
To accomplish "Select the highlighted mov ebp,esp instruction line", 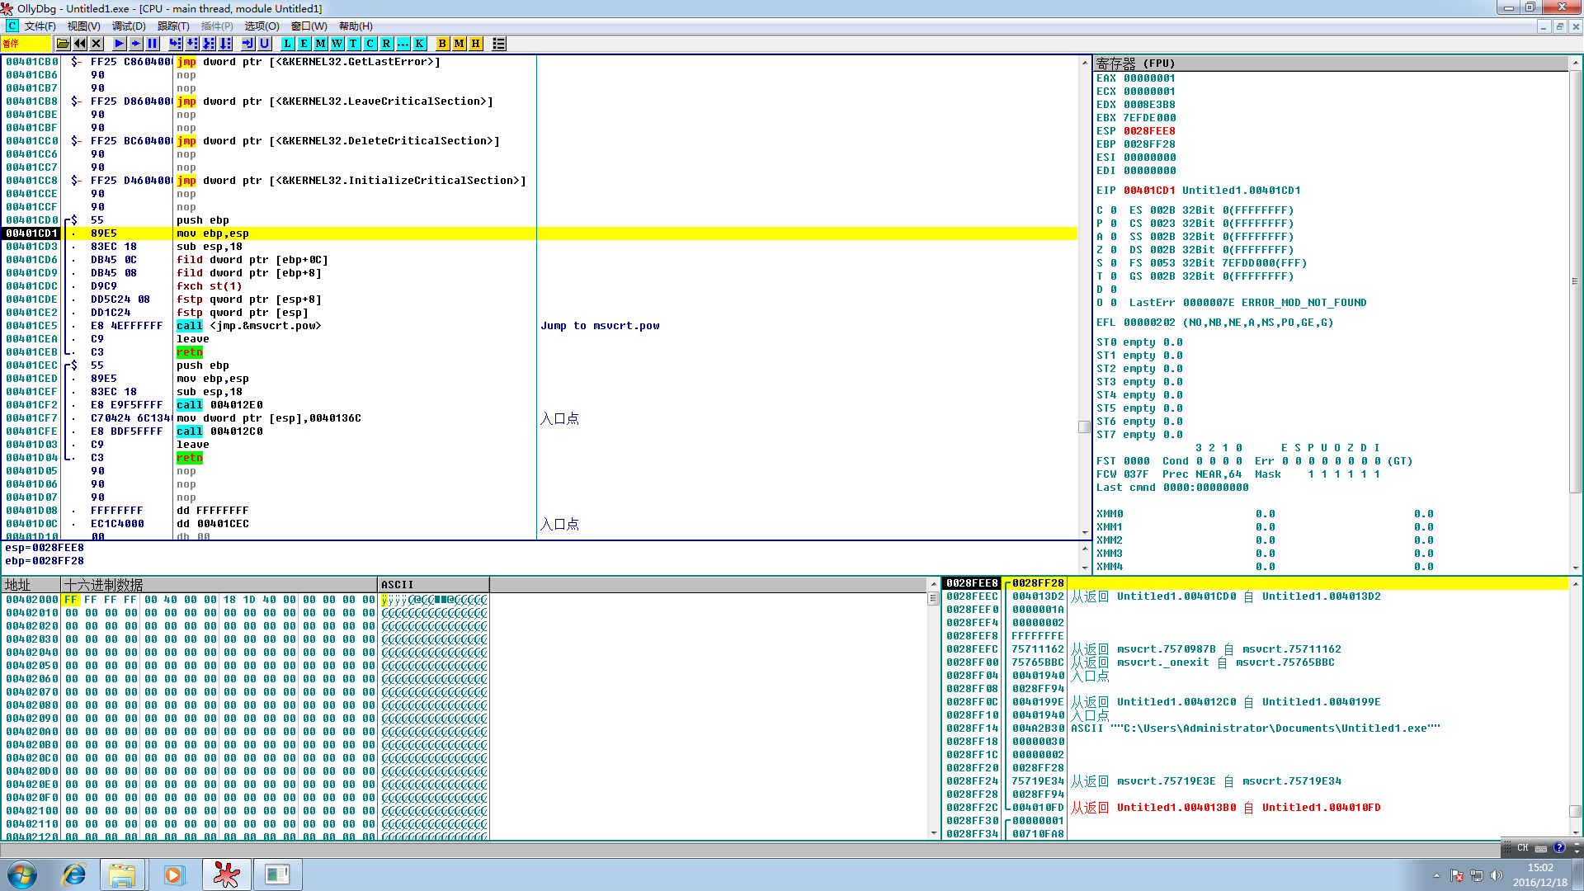I will click(540, 233).
